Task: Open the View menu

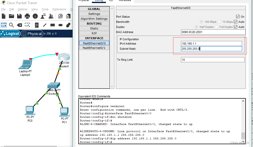Action: (x=34, y=9)
